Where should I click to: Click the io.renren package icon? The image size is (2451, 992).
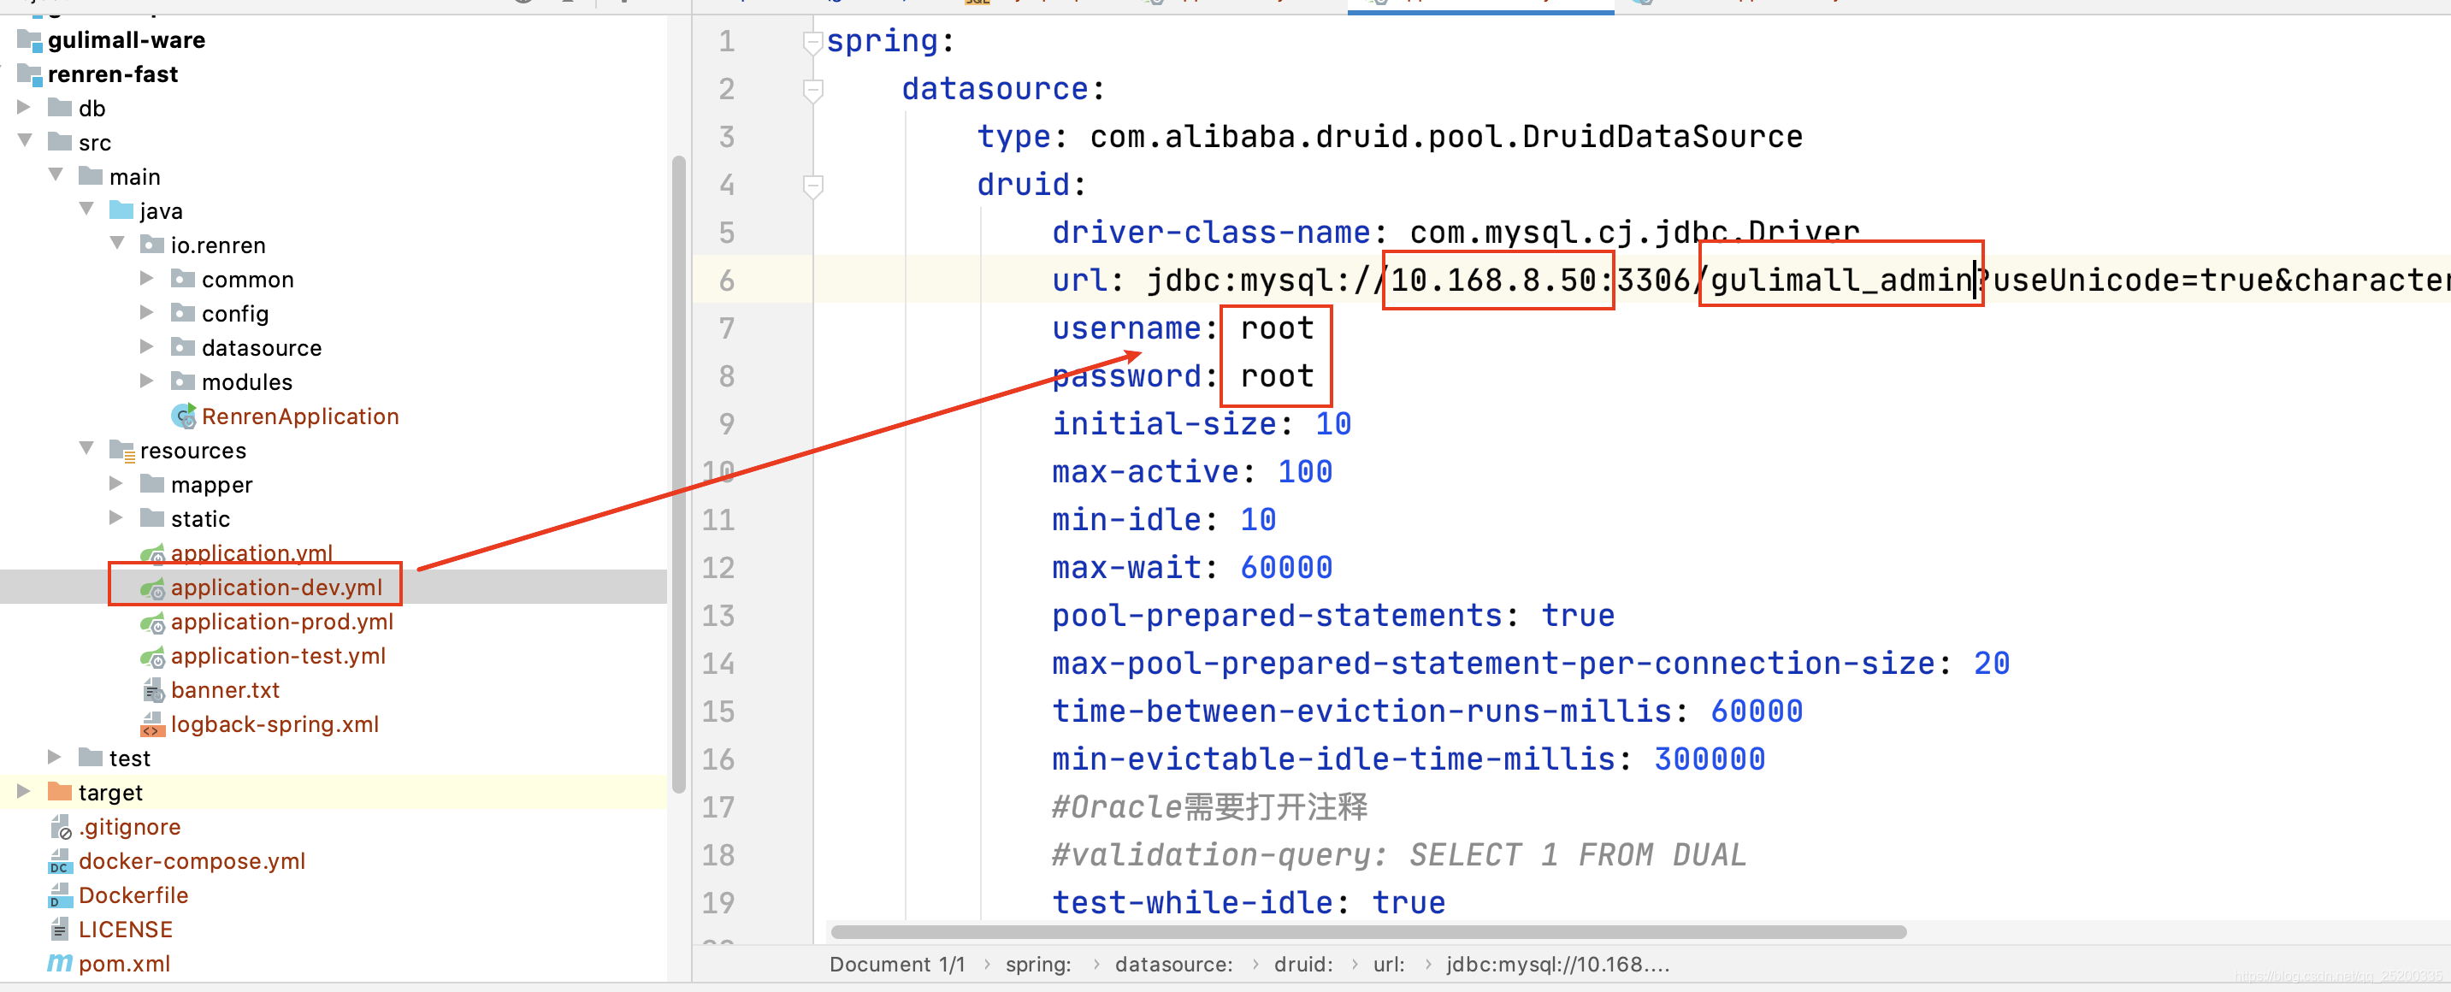(x=152, y=245)
